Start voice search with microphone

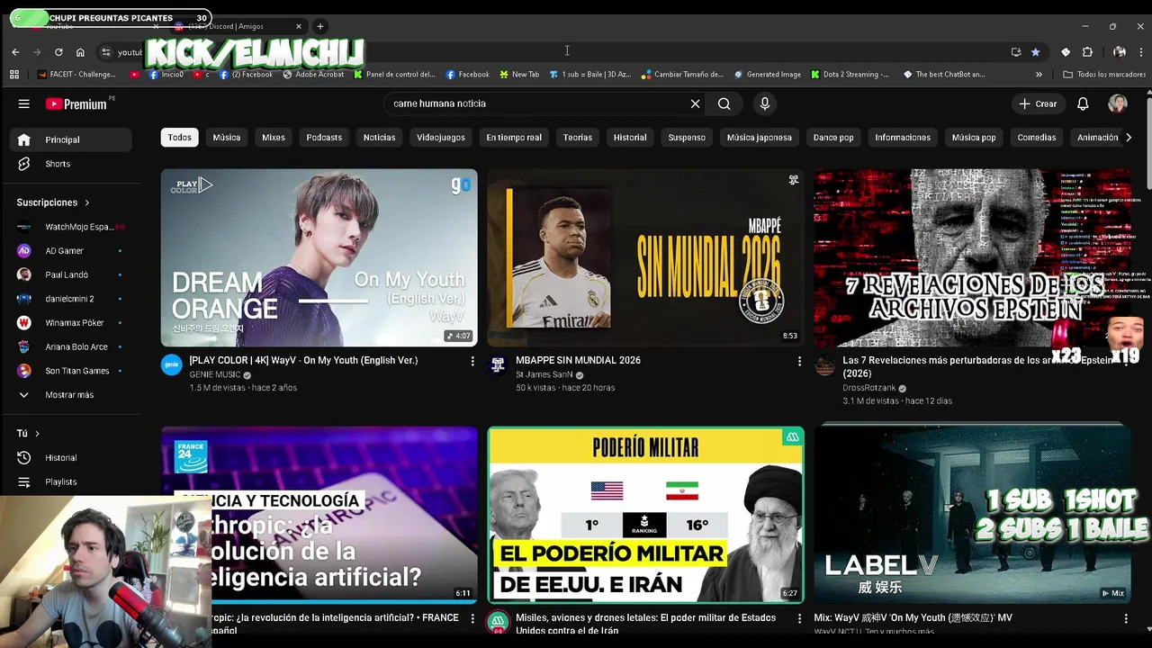(765, 103)
